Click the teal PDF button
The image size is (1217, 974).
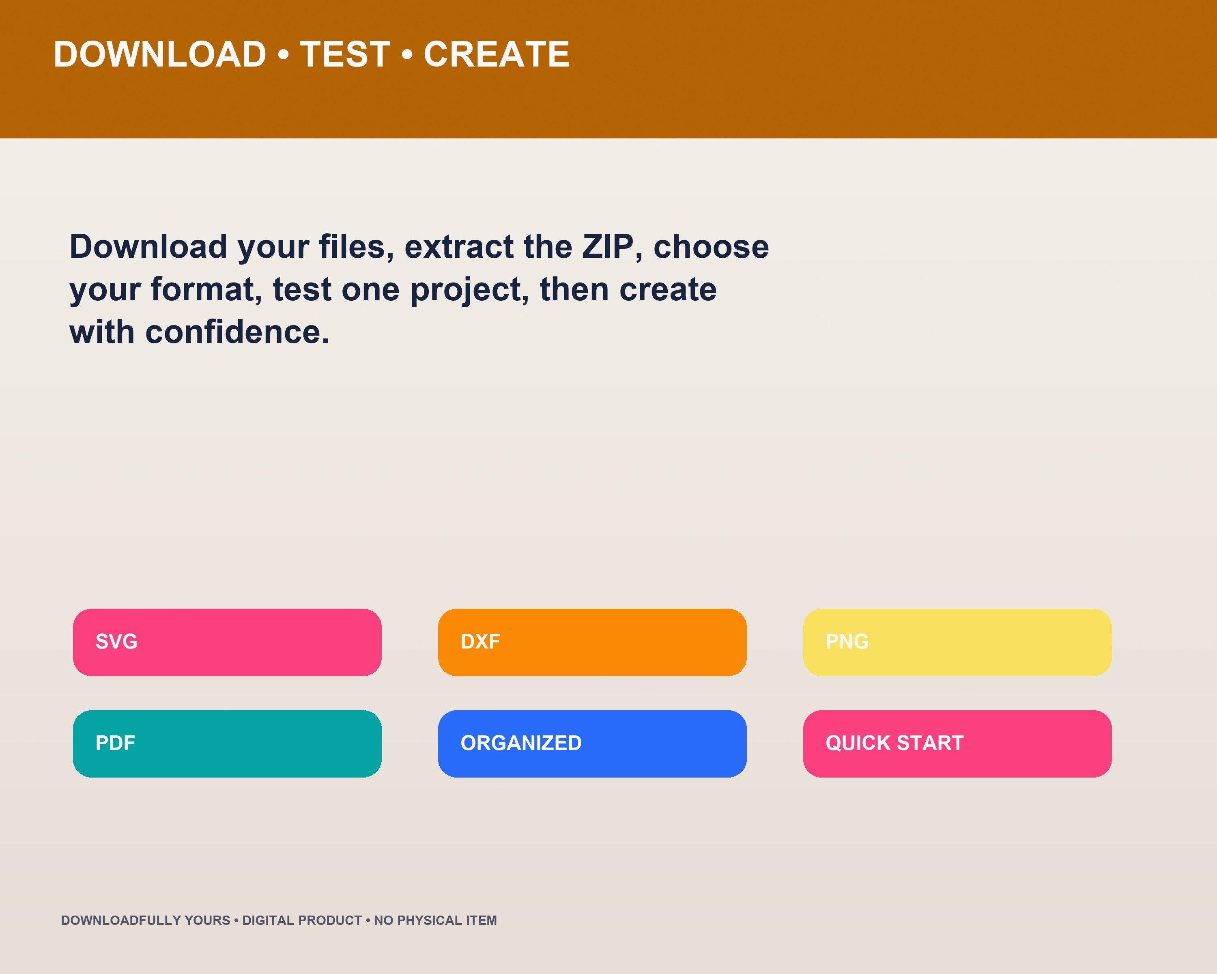(x=227, y=743)
